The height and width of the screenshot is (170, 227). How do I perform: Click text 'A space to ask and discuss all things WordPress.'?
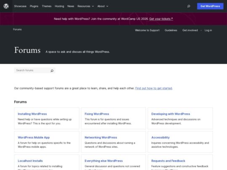78,52
